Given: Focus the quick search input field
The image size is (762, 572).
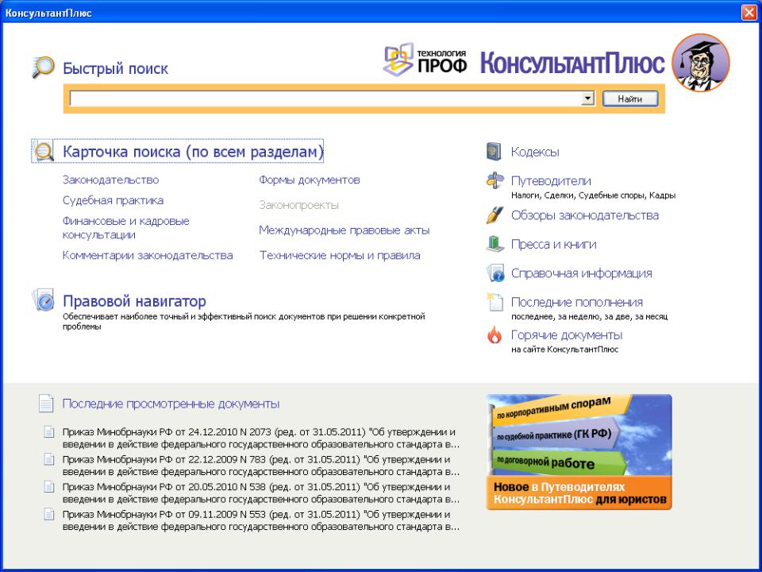Looking at the screenshot, I should [x=326, y=99].
